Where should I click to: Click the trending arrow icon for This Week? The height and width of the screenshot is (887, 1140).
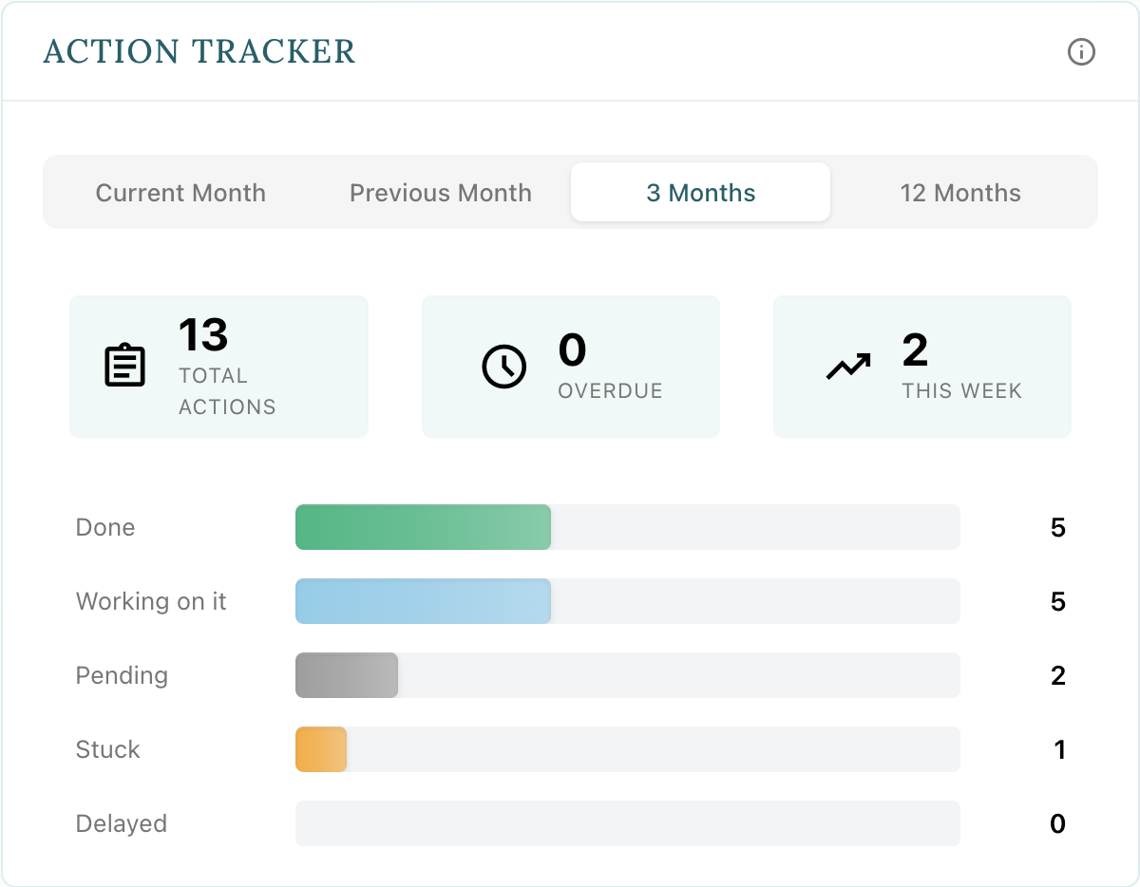(x=848, y=366)
